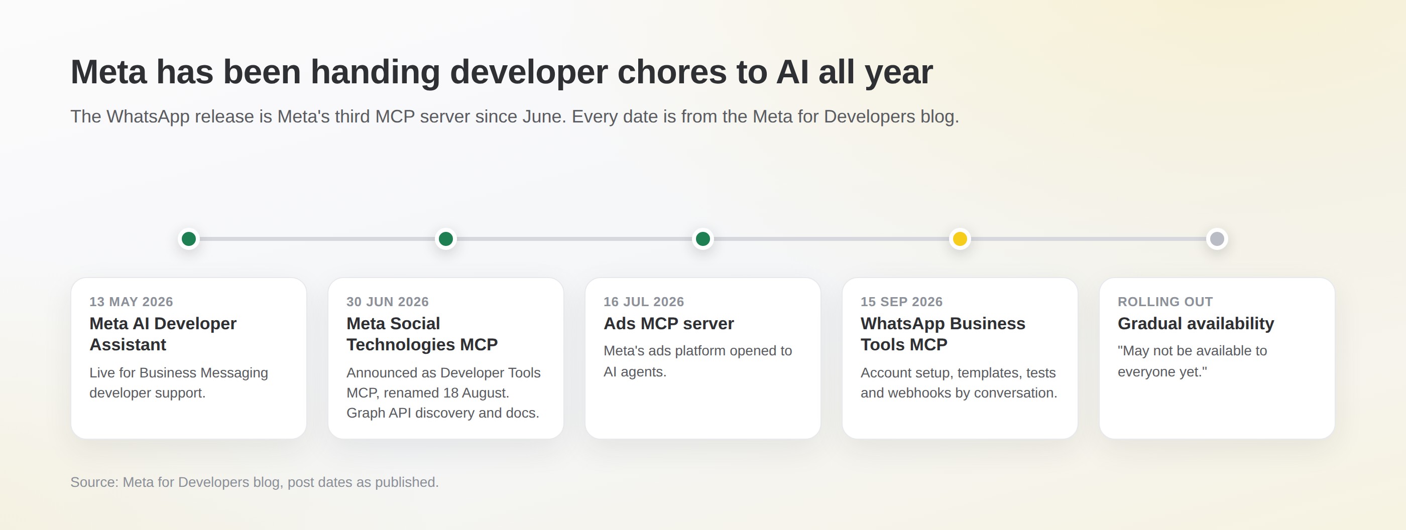1406x530 pixels.
Task: Click the '30 JUN 2026' date label
Action: 388,302
